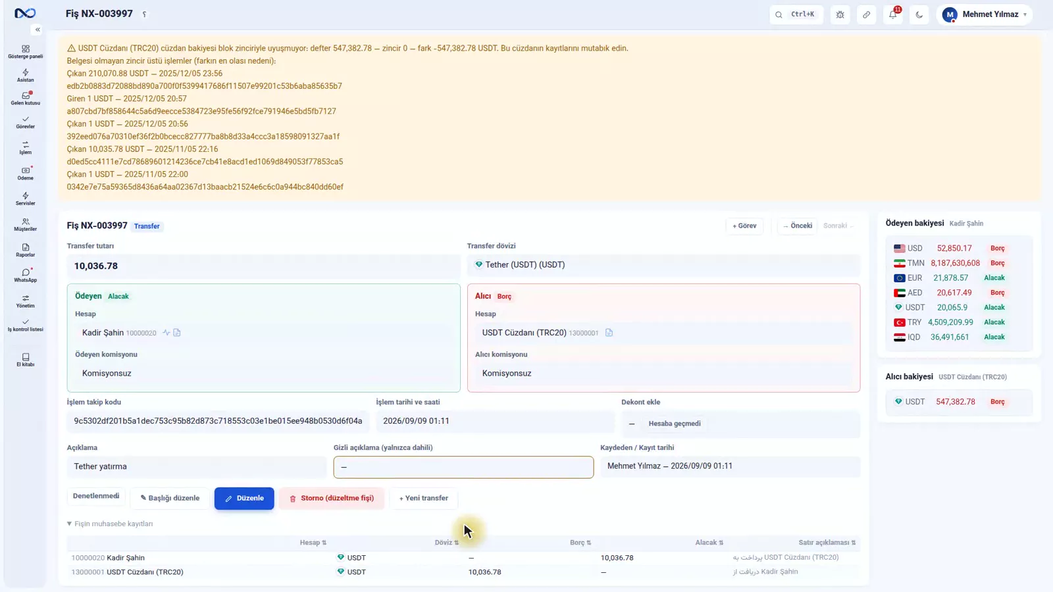Click the small icon beside header title Fiş NX-003997
This screenshot has width=1053, height=592.
(x=144, y=14)
